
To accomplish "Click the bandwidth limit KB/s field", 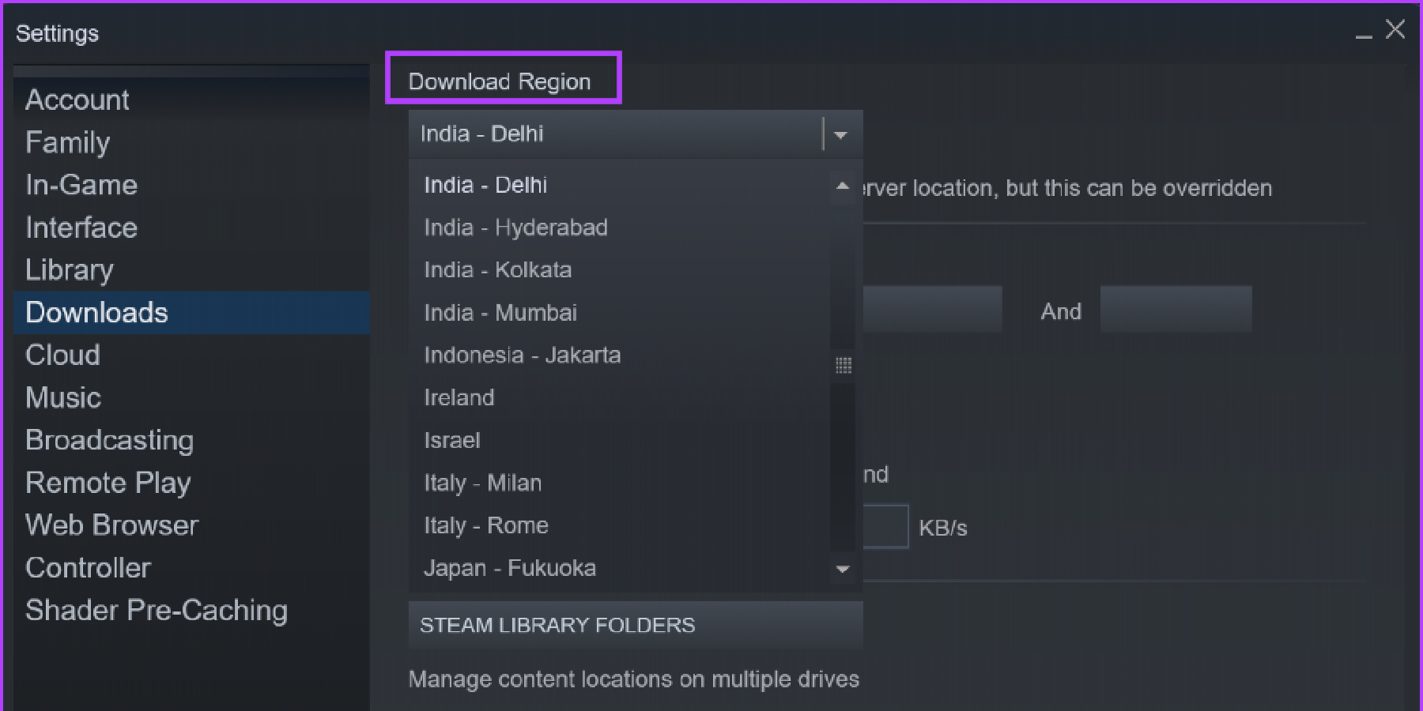I will 885,526.
